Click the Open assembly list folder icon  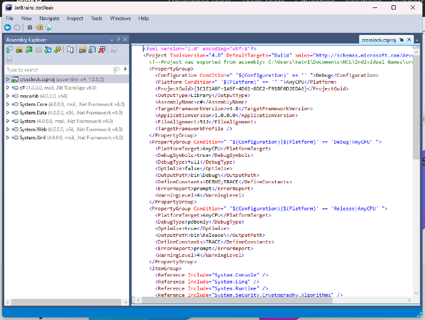pyautogui.click(x=82, y=50)
